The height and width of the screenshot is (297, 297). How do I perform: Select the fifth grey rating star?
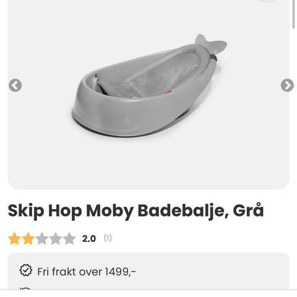point(69,239)
